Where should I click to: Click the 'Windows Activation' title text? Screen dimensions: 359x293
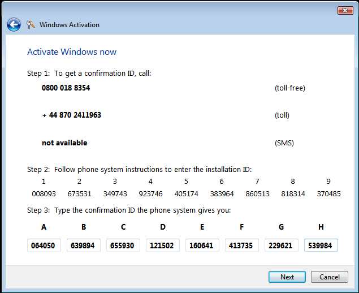(x=70, y=25)
